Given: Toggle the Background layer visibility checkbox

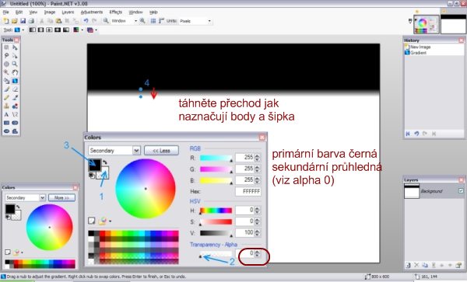Looking at the screenshot, I should coord(461,191).
